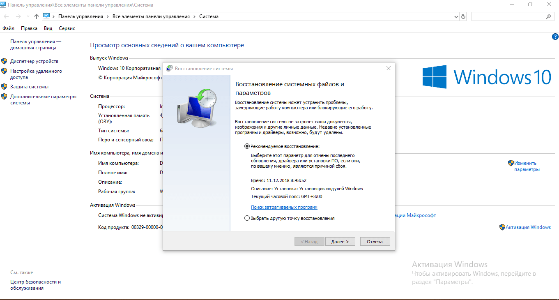
Task: Click the search magnifier icon
Action: (548, 17)
